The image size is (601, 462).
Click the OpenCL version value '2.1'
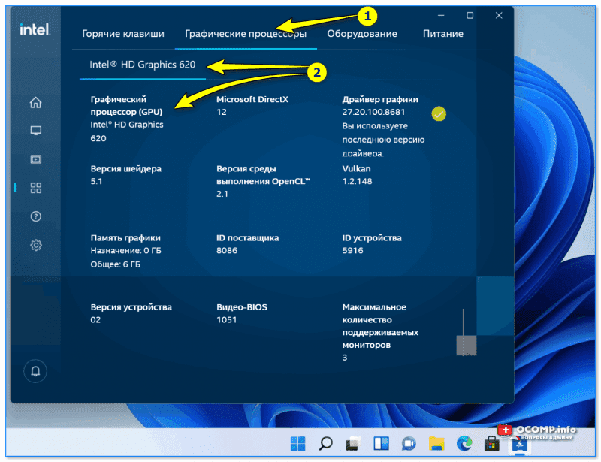click(x=222, y=194)
